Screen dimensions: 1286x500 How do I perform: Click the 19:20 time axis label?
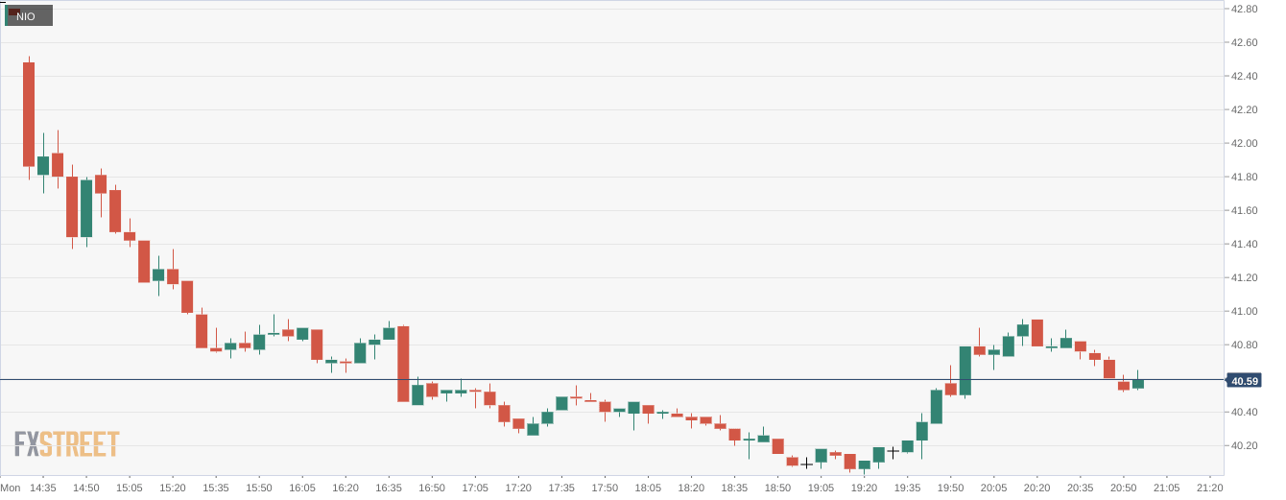(x=864, y=488)
